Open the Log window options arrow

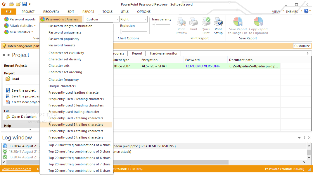pyautogui.click(x=299, y=138)
